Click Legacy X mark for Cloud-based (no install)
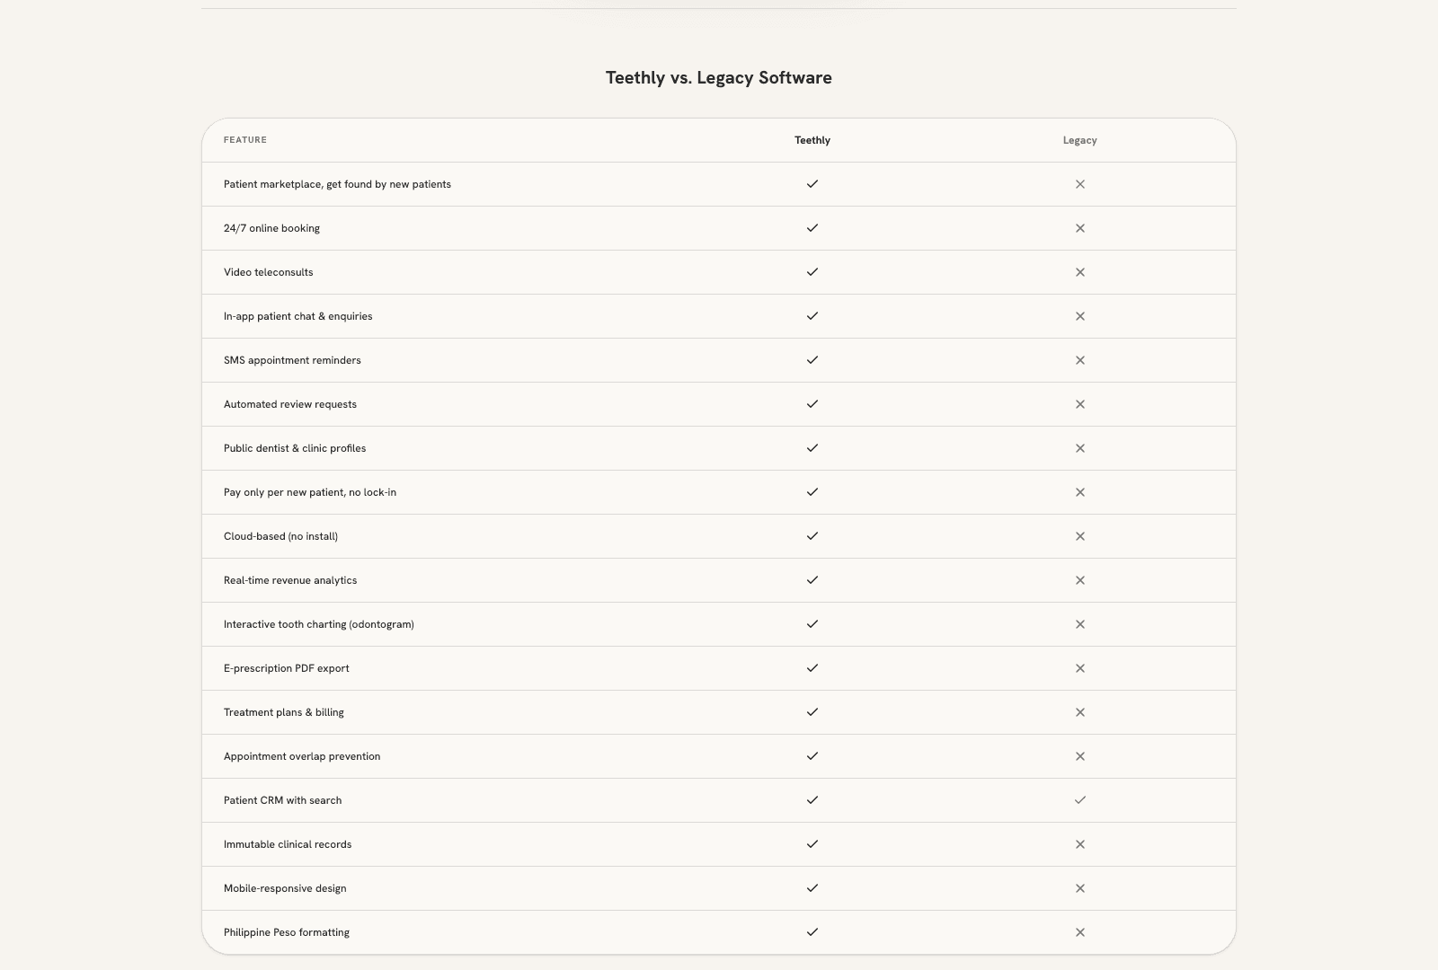1438x970 pixels. point(1080,536)
